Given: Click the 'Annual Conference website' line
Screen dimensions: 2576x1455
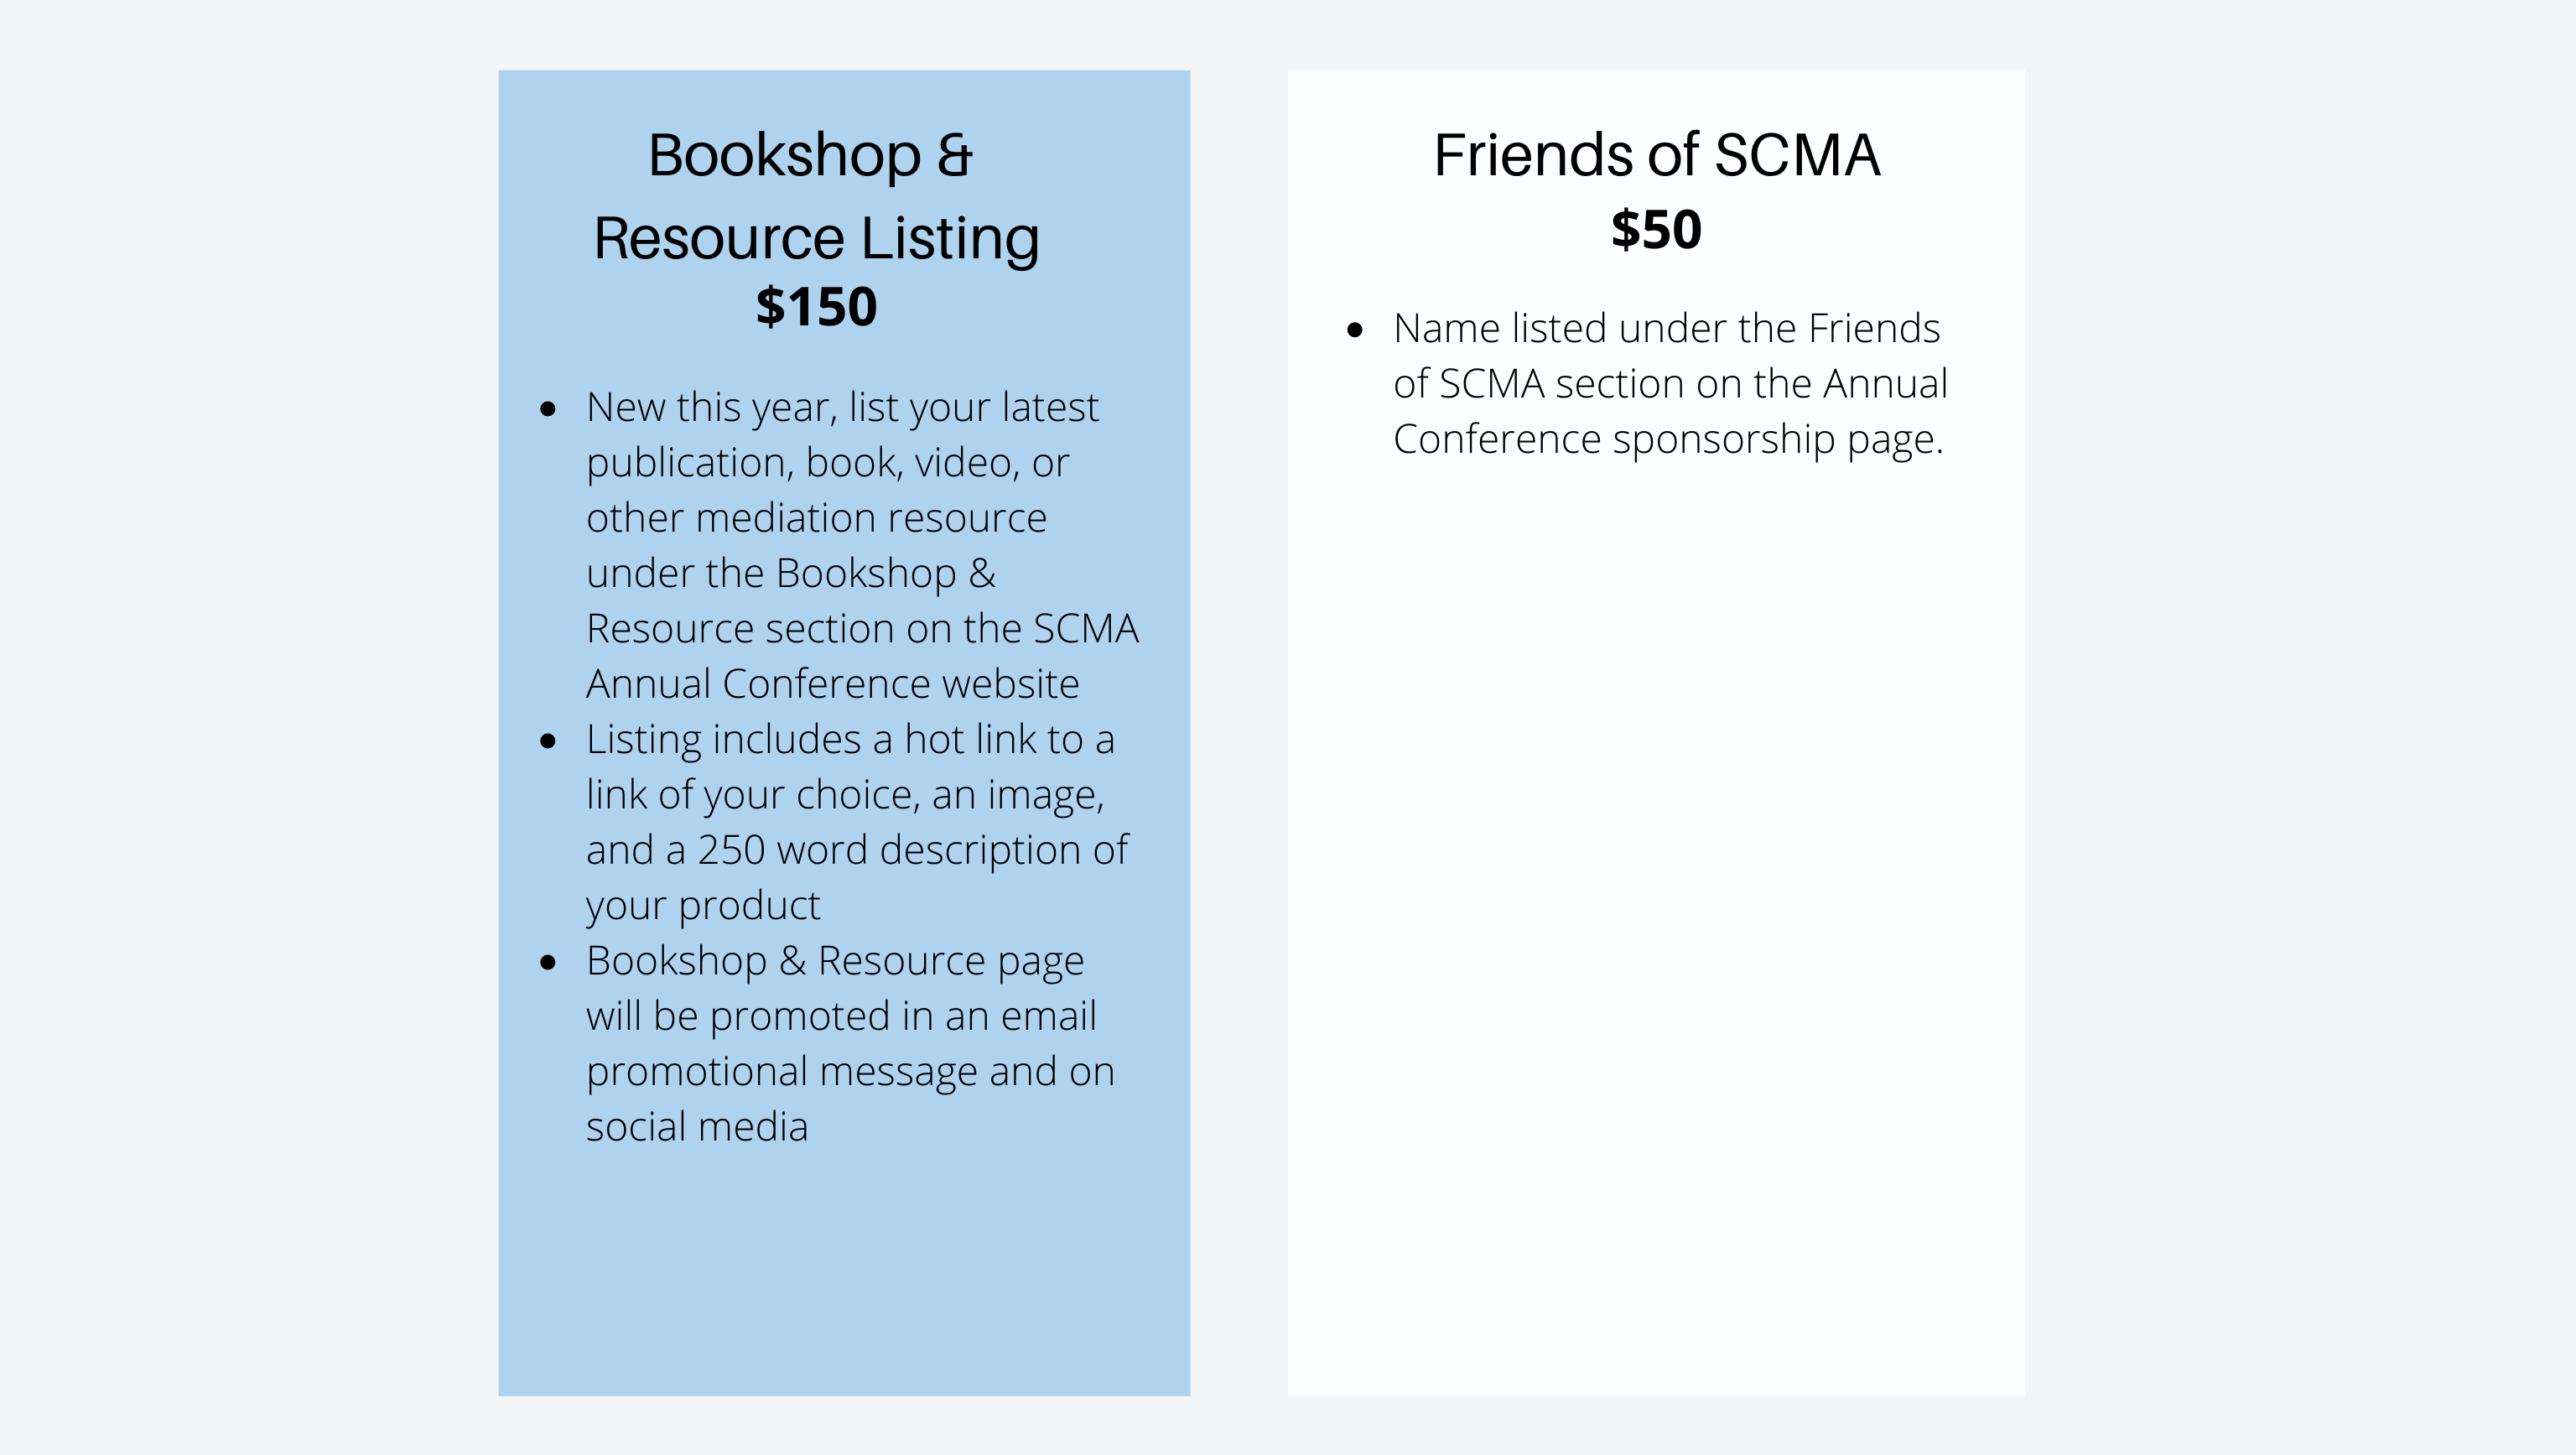Looking at the screenshot, I should [x=833, y=684].
